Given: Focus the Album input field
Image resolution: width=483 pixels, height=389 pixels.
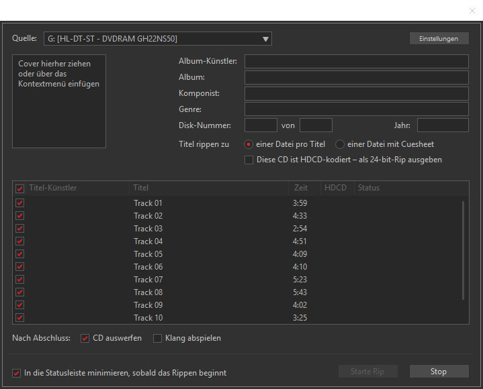Looking at the screenshot, I should (357, 78).
